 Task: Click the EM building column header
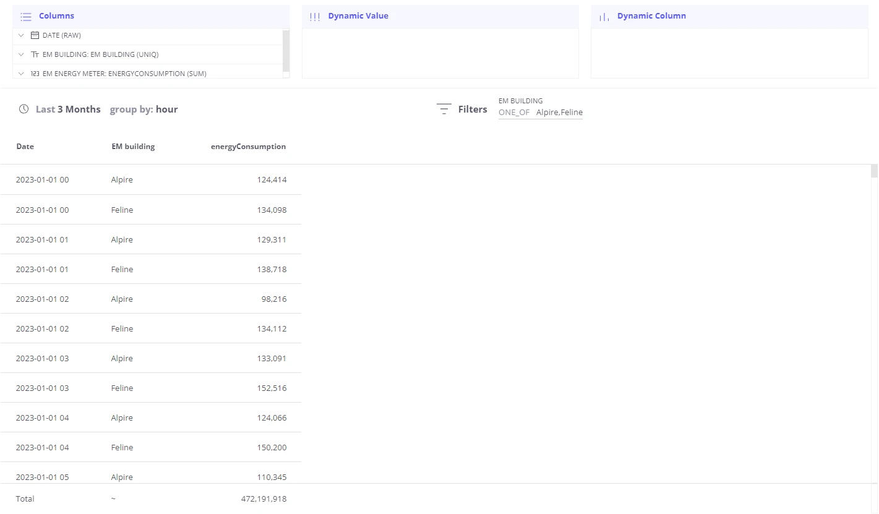coord(133,147)
